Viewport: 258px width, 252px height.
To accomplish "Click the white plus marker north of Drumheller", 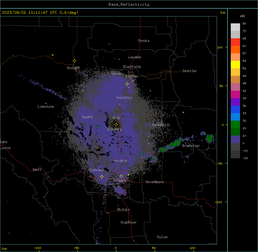I will pyautogui.click(x=183, y=112).
